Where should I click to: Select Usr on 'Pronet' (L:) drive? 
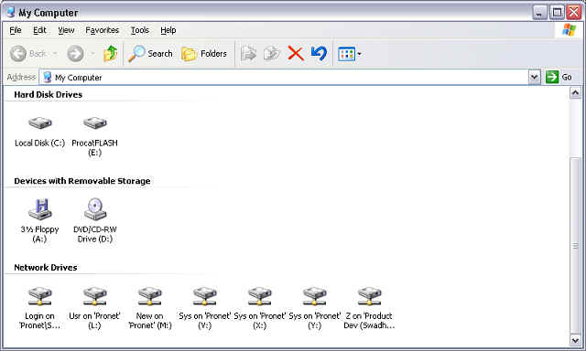pos(94,308)
